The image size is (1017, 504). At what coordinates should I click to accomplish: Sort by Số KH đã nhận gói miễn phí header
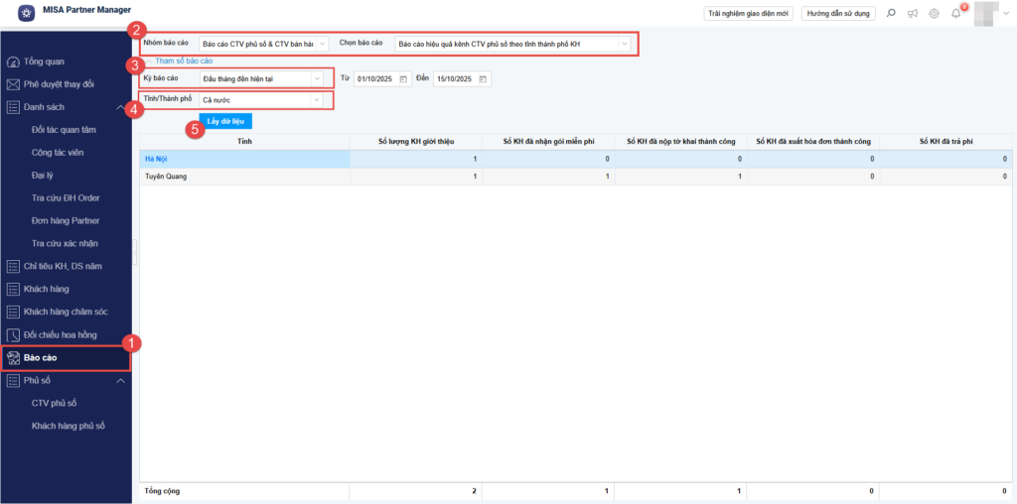click(548, 141)
